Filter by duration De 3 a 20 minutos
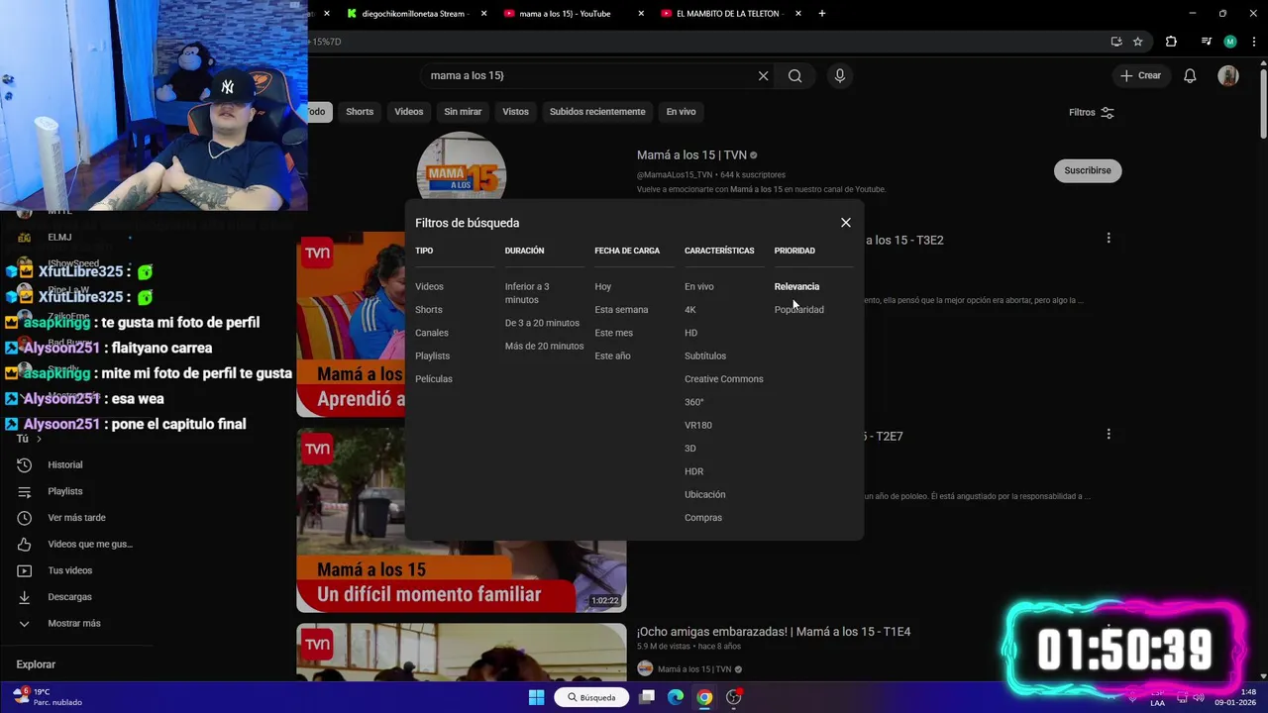Screen dimensions: 1268x713 click(542, 323)
